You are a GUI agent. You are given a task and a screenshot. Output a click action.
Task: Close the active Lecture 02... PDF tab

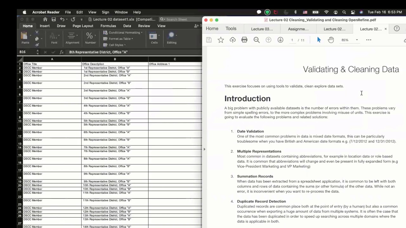386,29
